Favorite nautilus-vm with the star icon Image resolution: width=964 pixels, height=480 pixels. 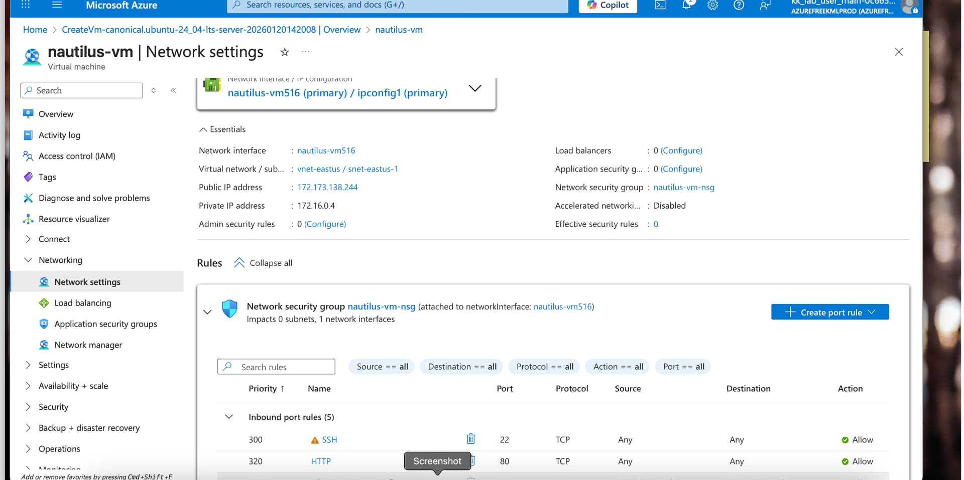[x=285, y=52]
